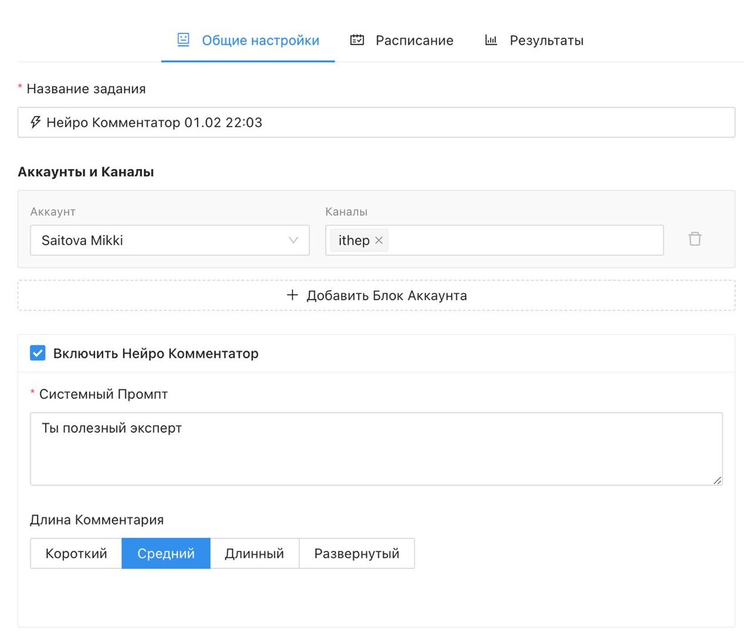Viewport: 751px width, 636px height.
Task: Open the Общие настройки tab
Action: click(x=248, y=41)
